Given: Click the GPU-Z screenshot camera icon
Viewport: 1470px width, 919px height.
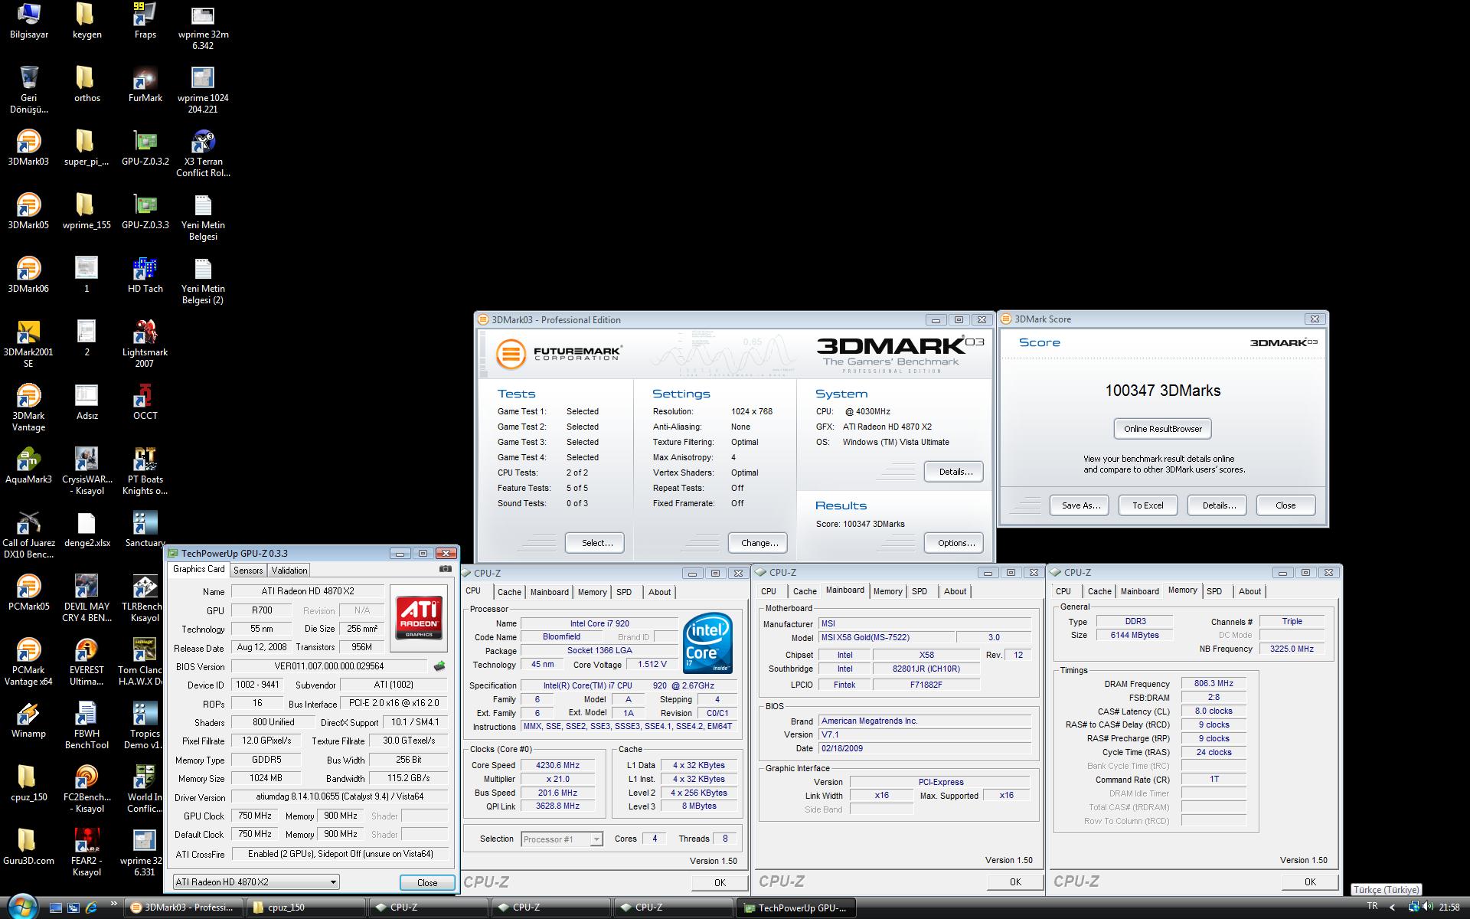Looking at the screenshot, I should pyautogui.click(x=446, y=569).
